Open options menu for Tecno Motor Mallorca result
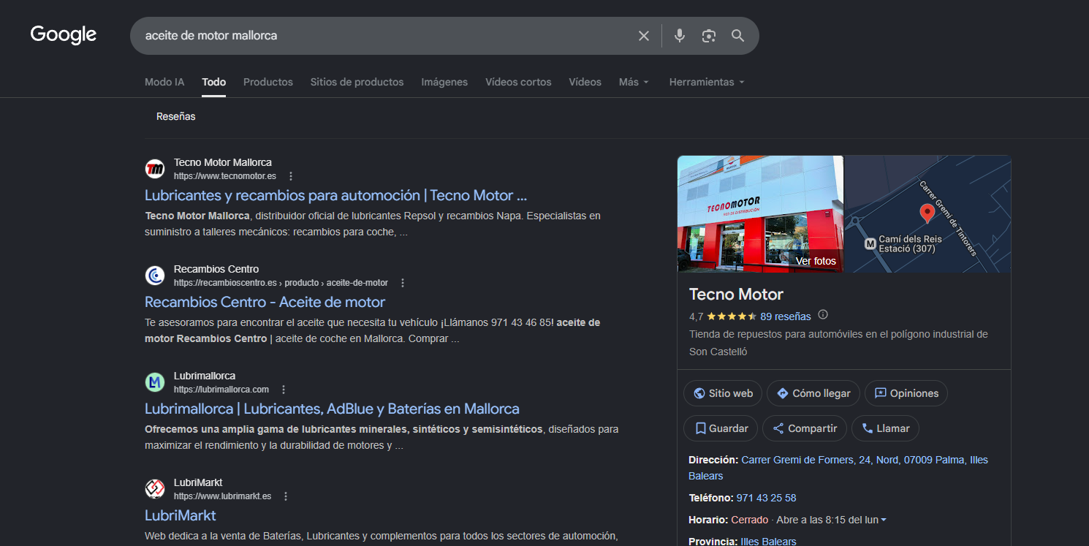The height and width of the screenshot is (546, 1089). (291, 176)
